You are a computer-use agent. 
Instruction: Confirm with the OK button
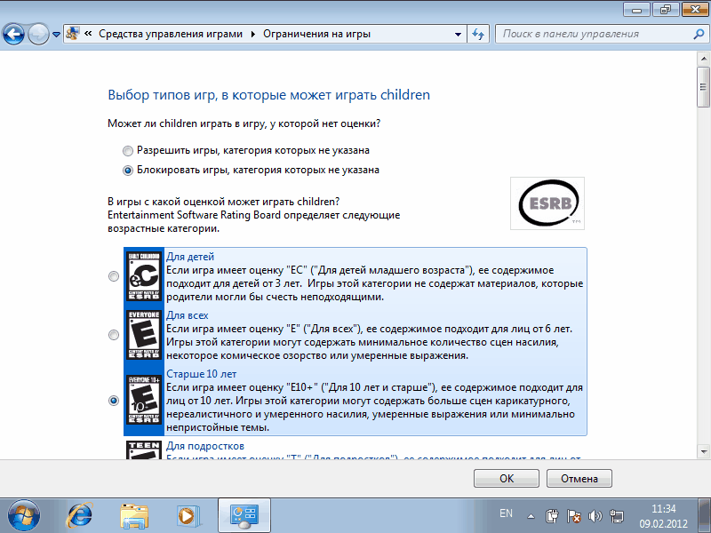[x=507, y=478]
